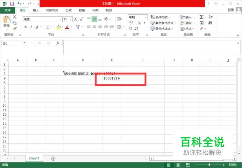Image resolution: width=242 pixels, height=168 pixels.
Task: Toggle Italic formatting
Action: (x=31, y=27)
